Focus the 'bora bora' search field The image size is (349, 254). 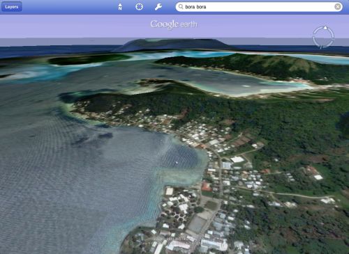[259, 7]
